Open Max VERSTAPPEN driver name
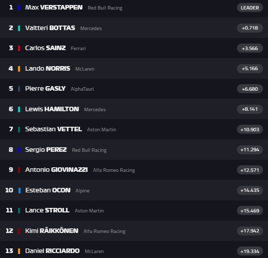 point(54,8)
